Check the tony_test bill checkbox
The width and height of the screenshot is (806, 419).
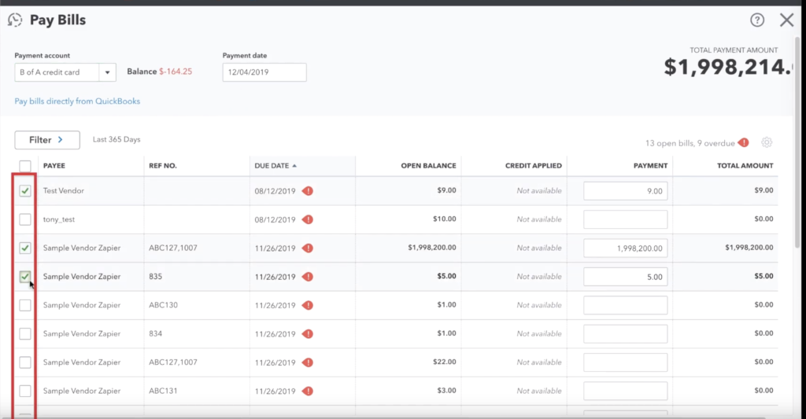pyautogui.click(x=24, y=220)
